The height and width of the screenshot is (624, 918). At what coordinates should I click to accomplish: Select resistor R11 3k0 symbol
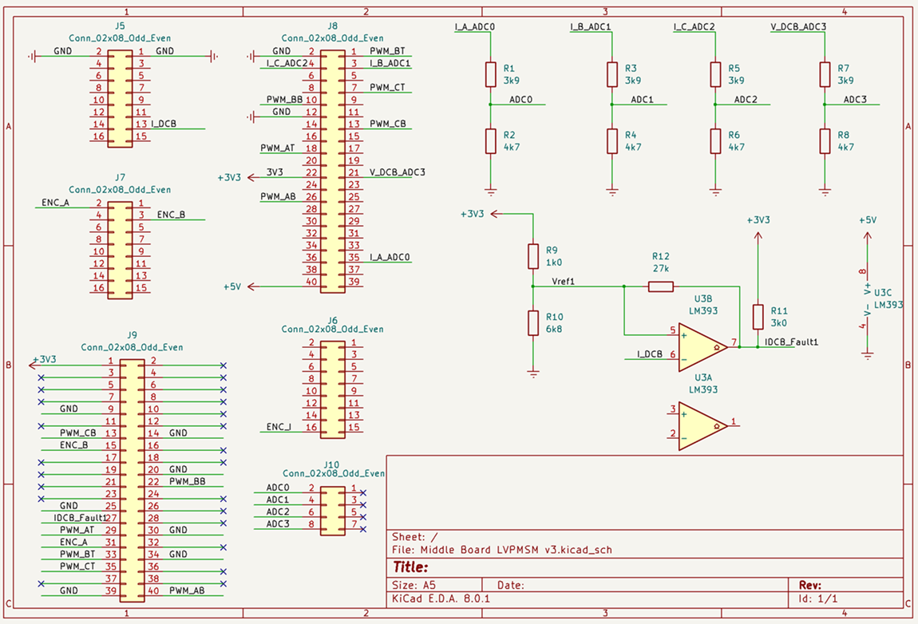tap(758, 316)
